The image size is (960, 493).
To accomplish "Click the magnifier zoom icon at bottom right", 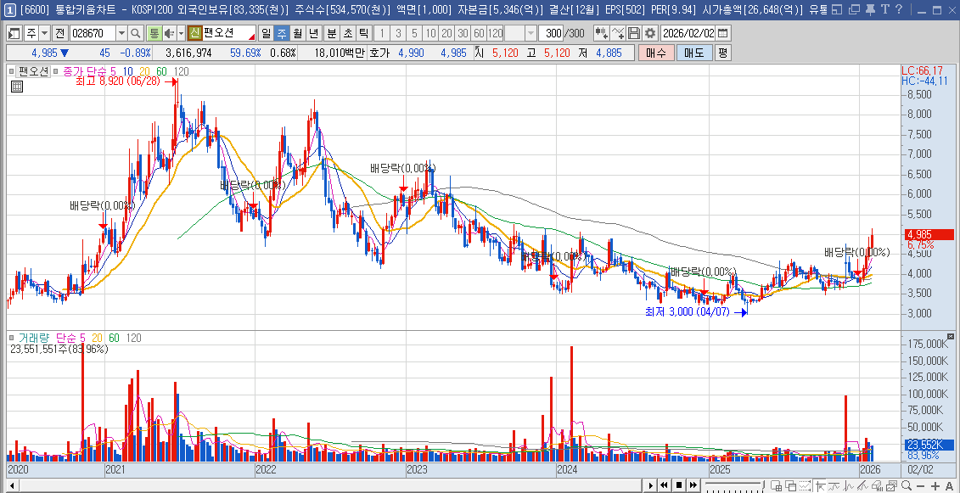I will [x=906, y=485].
